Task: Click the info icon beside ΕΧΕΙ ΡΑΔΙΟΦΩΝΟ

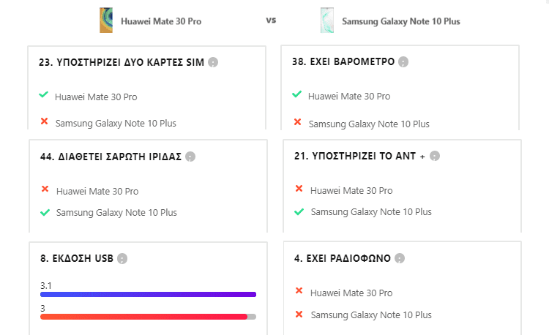Action: pyautogui.click(x=400, y=258)
